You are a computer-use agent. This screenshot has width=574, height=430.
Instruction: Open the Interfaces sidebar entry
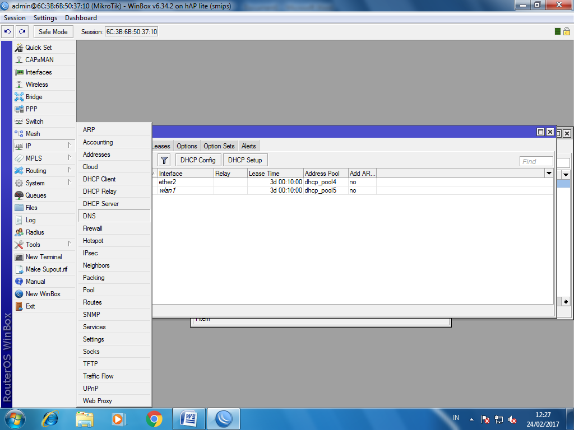[x=44, y=72]
